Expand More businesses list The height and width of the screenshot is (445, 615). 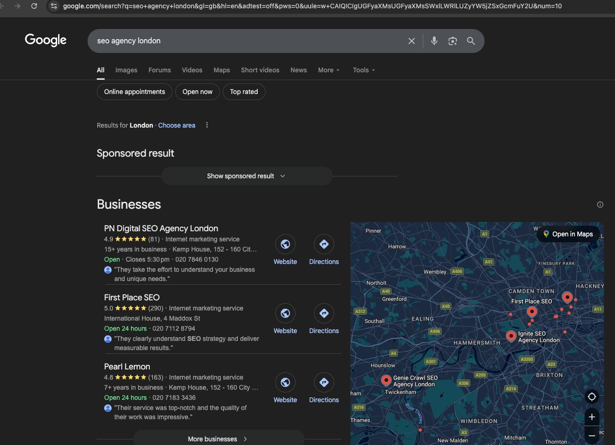click(x=219, y=439)
